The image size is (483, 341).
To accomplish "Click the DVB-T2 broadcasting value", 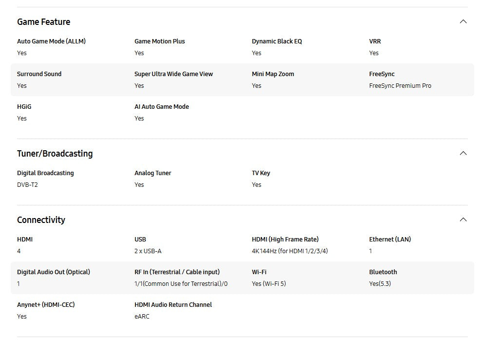I will click(x=27, y=185).
